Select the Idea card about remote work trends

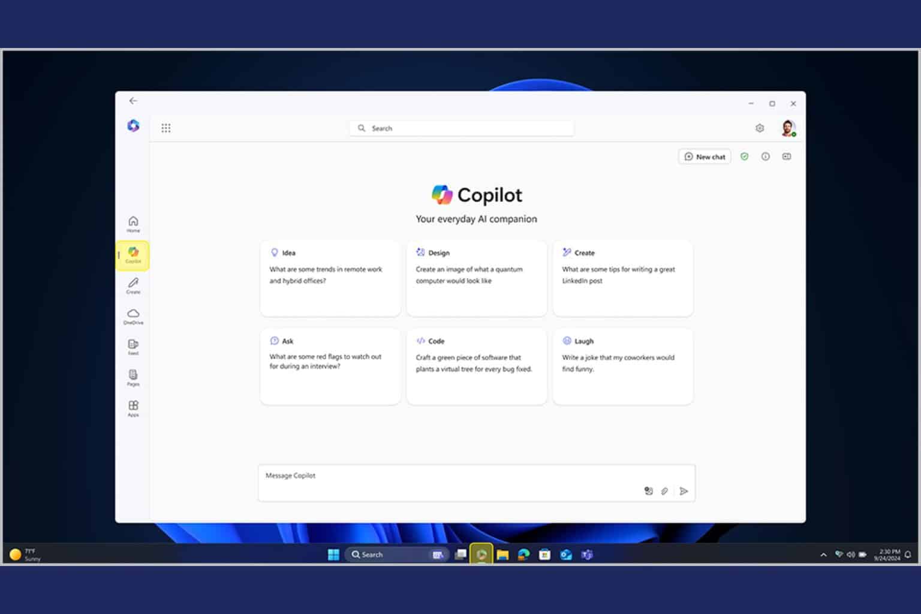coord(330,278)
